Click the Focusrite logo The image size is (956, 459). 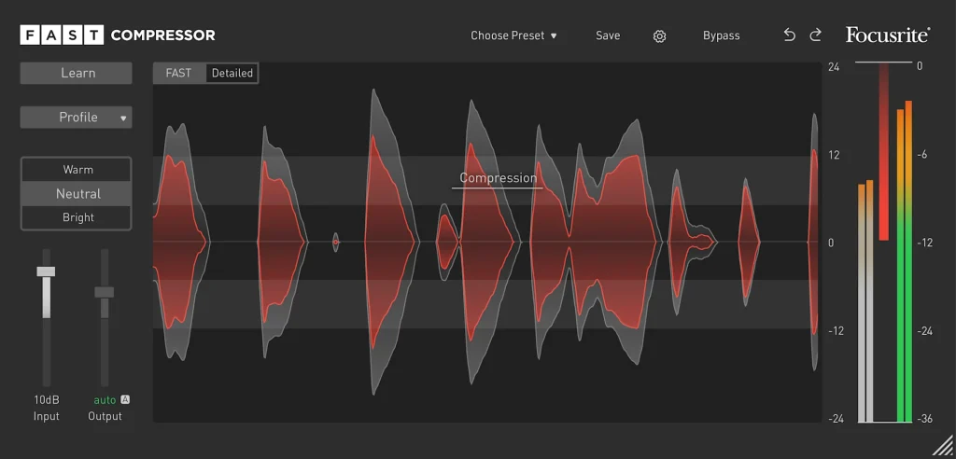(887, 35)
